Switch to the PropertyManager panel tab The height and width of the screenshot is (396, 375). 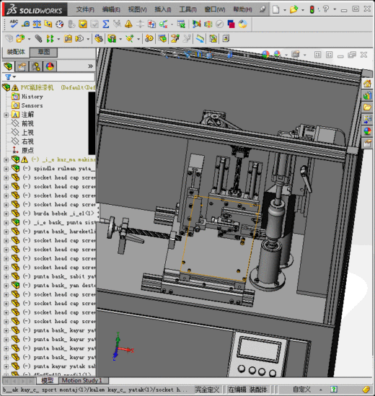(22, 66)
